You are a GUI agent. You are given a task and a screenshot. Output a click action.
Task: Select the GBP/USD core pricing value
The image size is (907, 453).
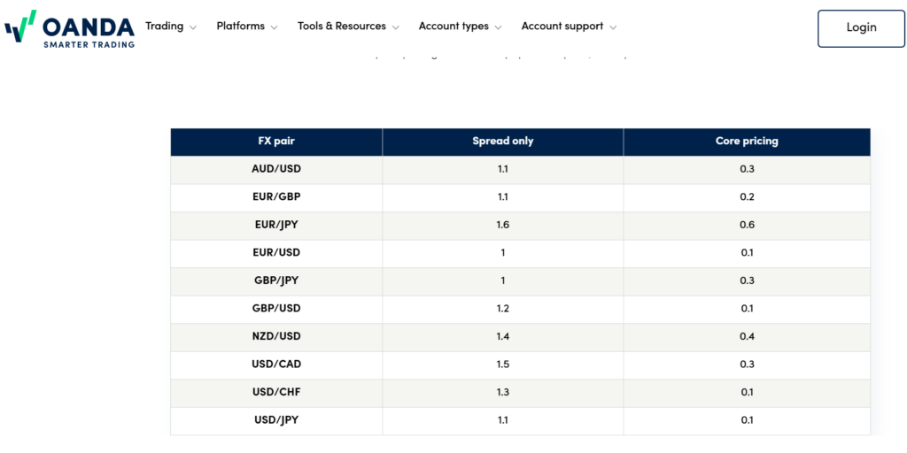point(747,309)
